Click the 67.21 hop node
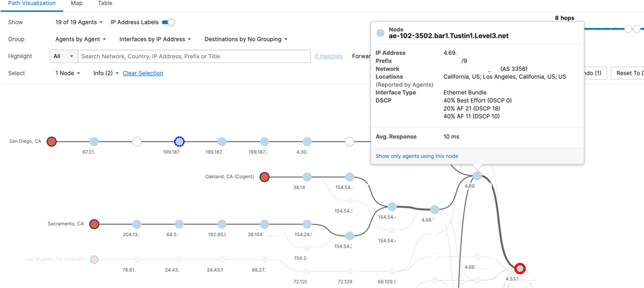The image size is (644, 288). pos(94,142)
